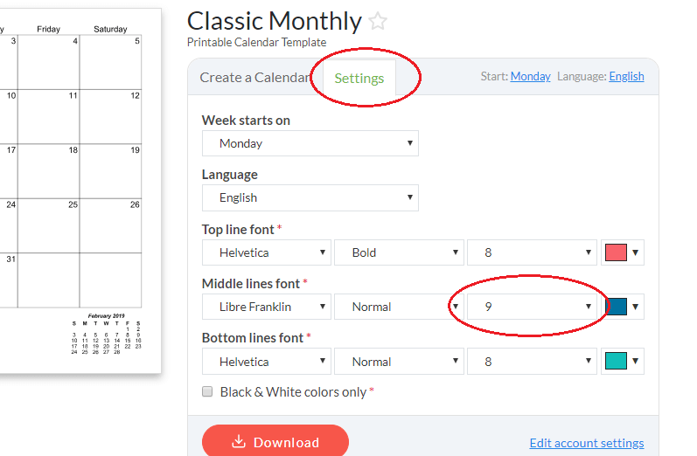Click the download arrow icon
This screenshot has width=697, height=456.
pos(239,442)
